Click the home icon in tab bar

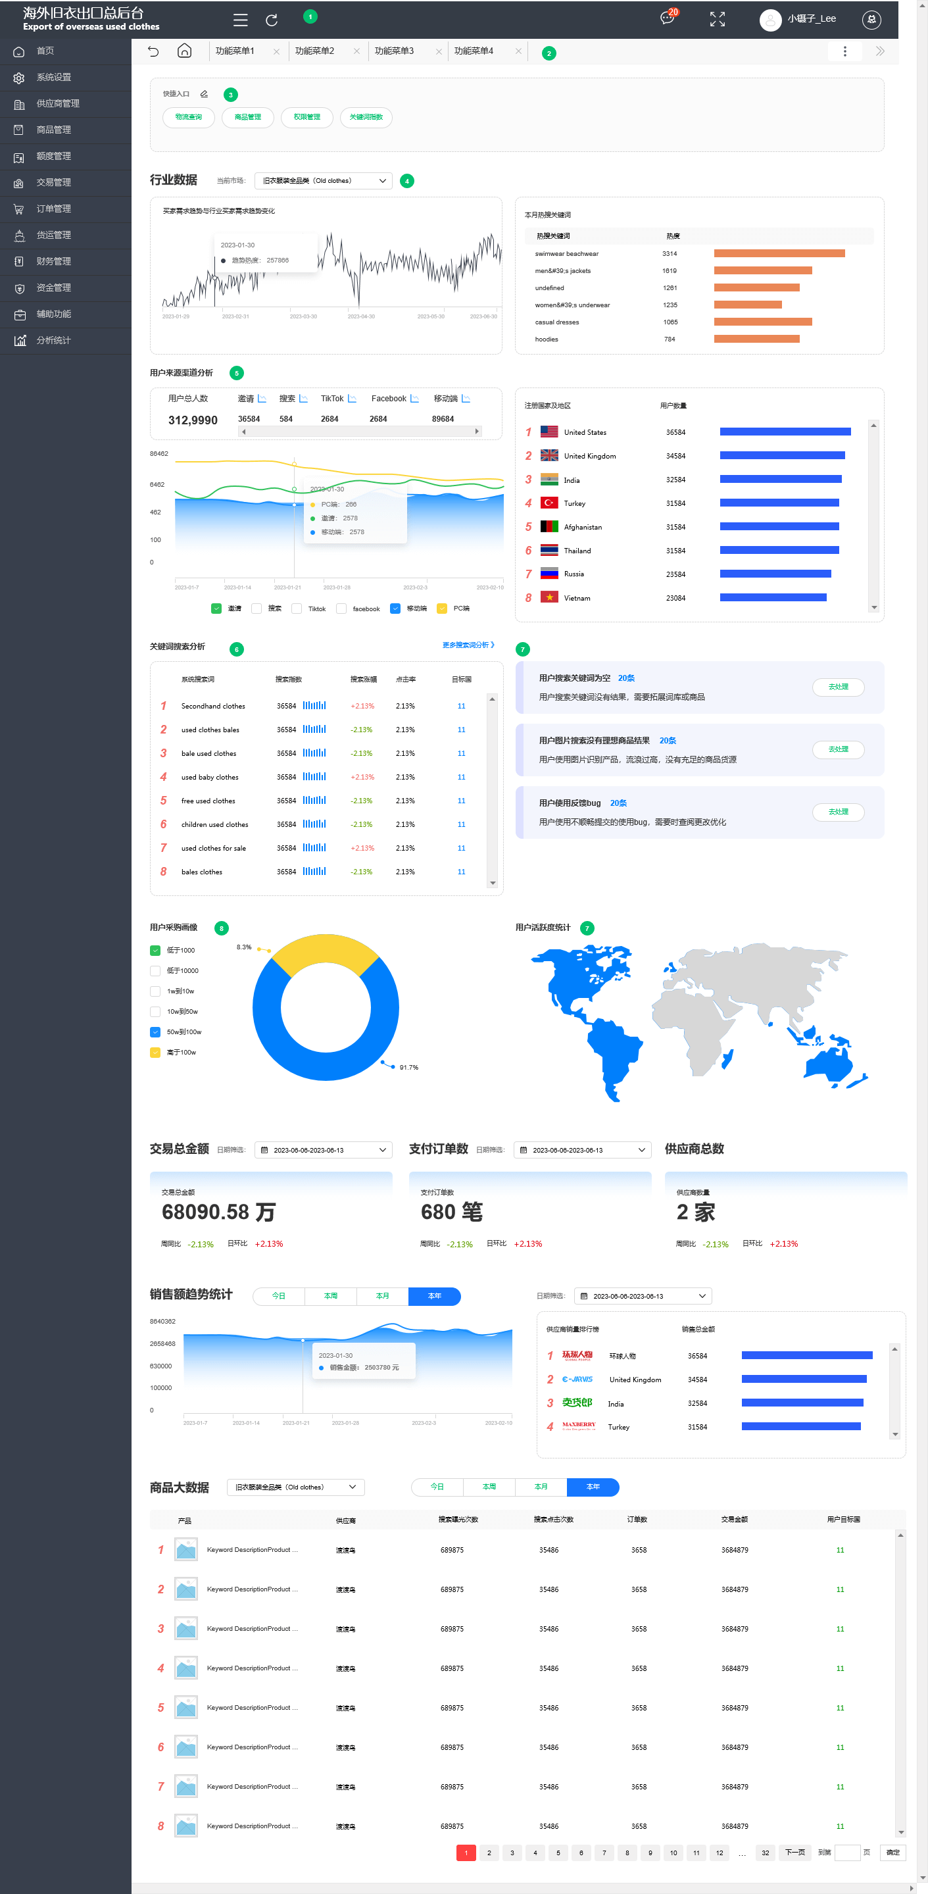click(x=185, y=51)
